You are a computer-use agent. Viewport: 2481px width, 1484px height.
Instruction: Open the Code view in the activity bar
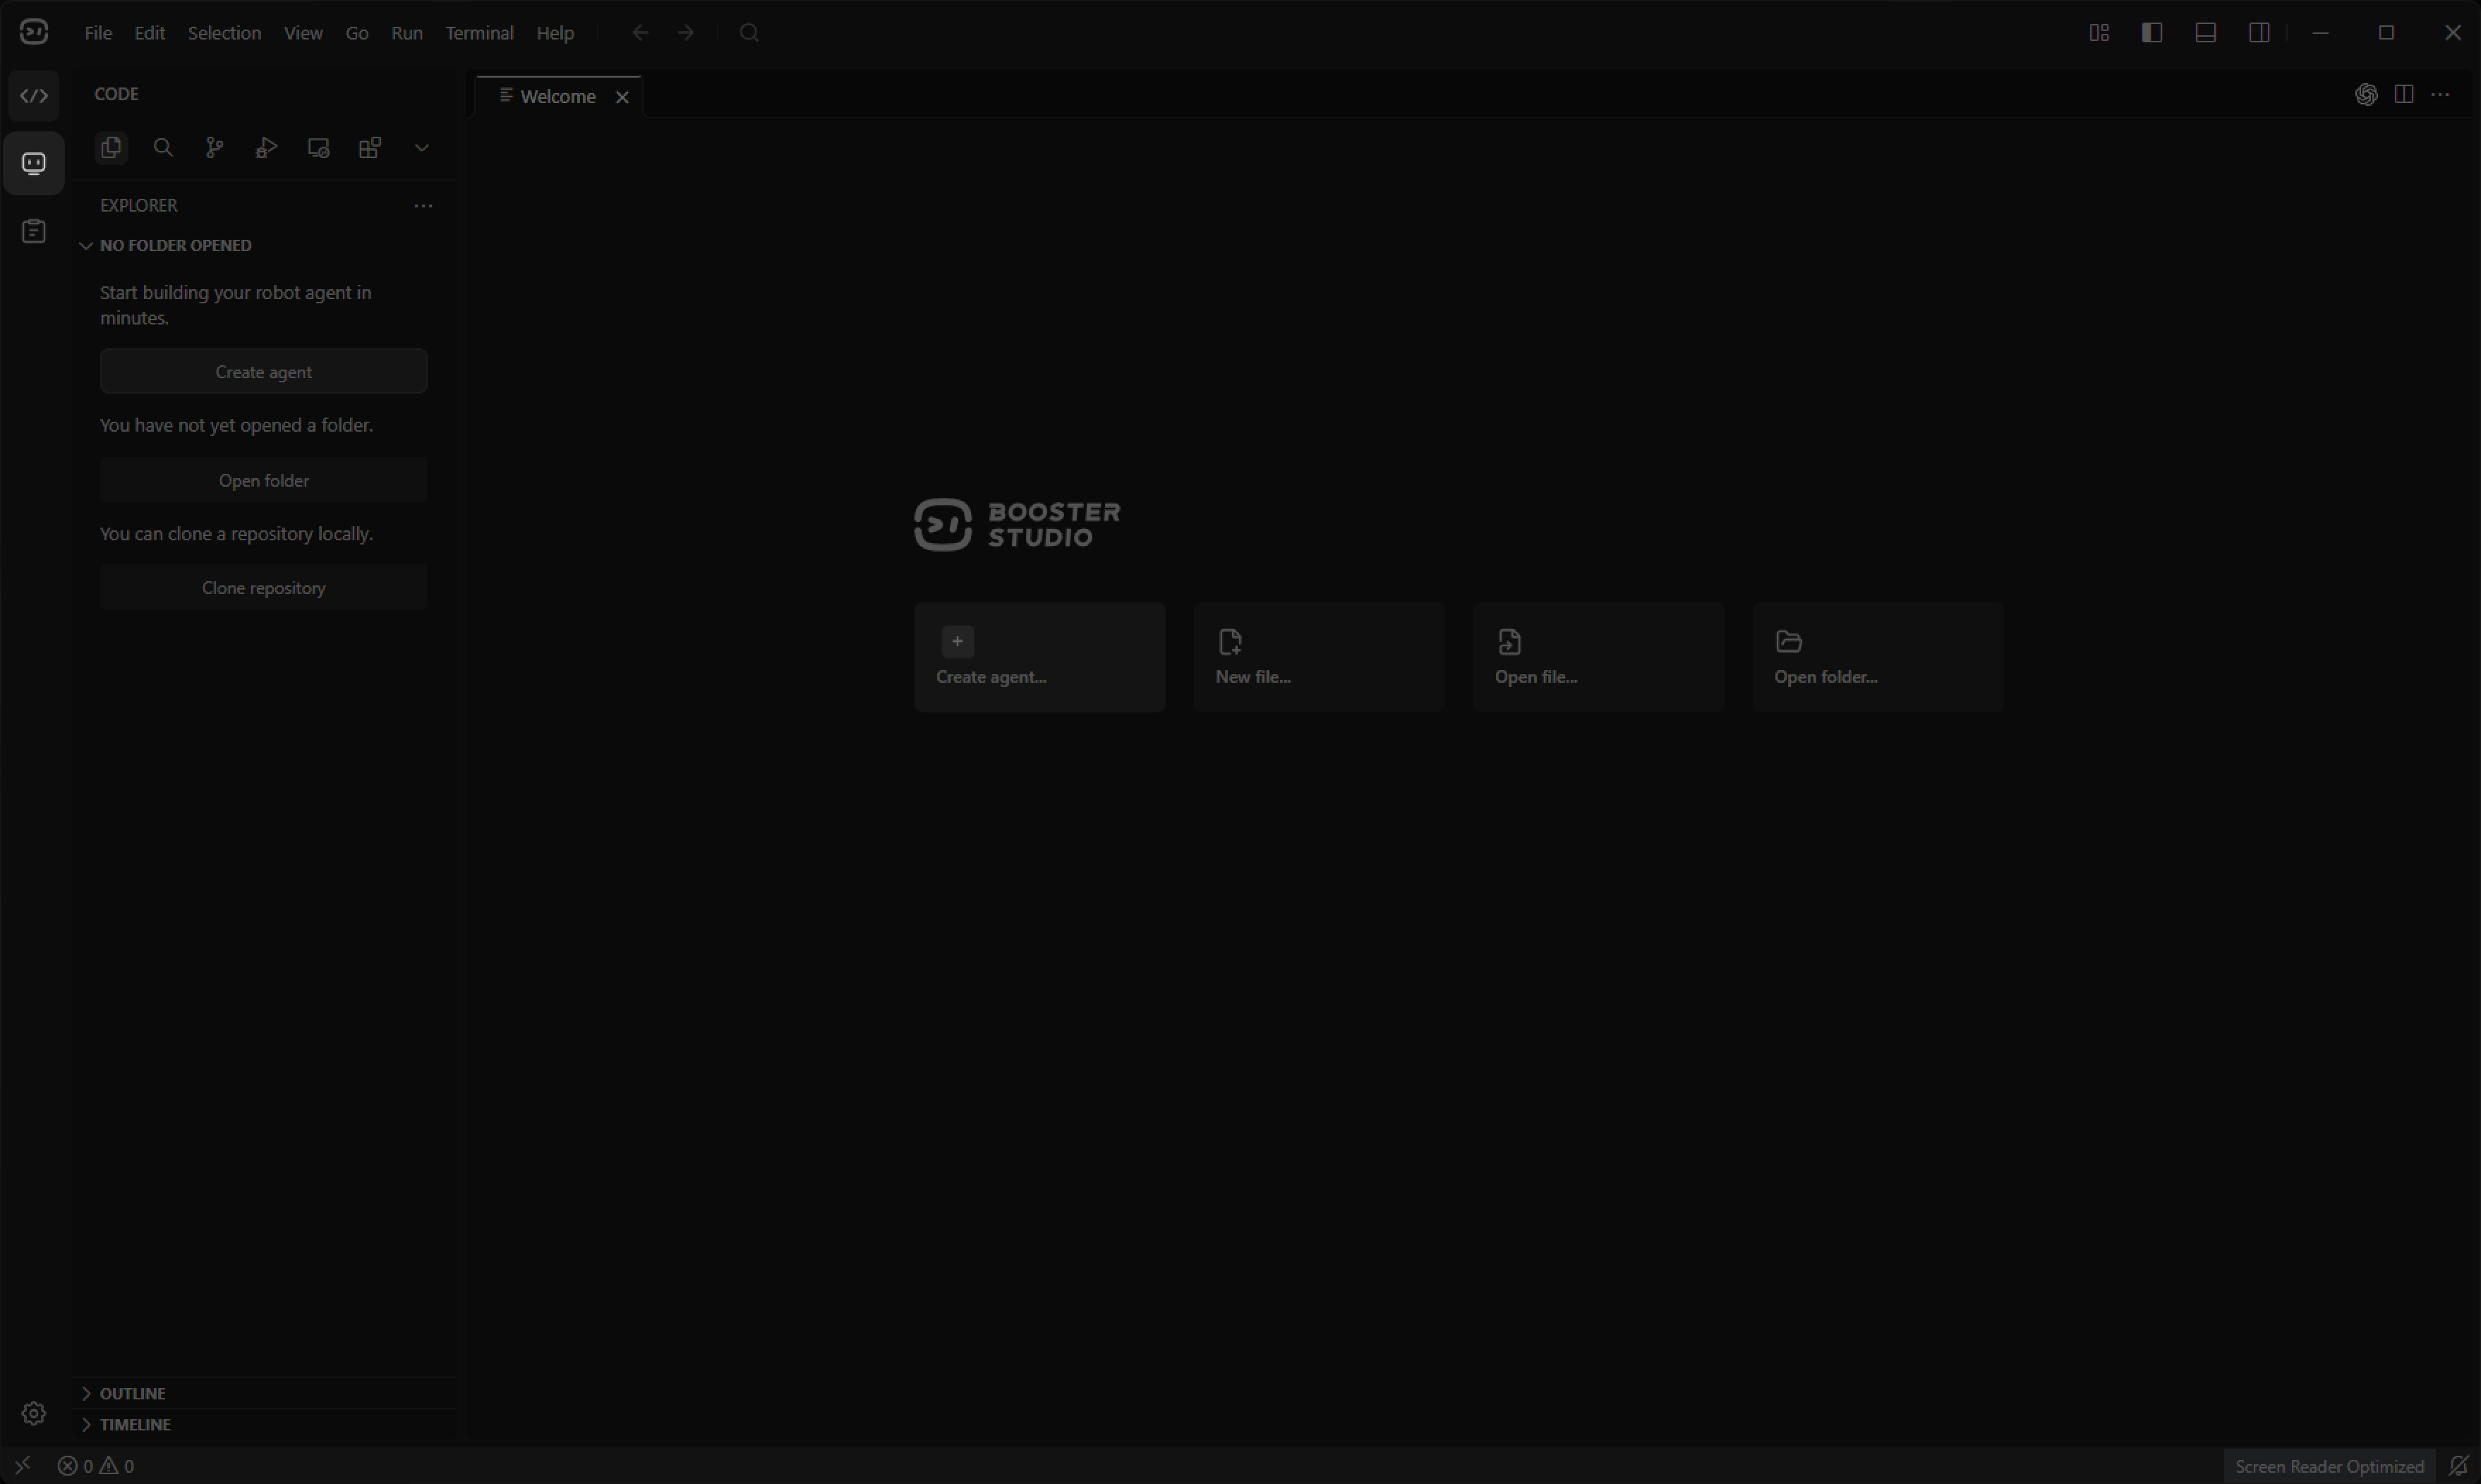(x=34, y=96)
